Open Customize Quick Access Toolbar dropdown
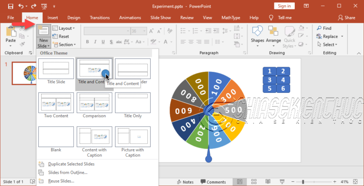The image size is (364, 186). tap(54, 7)
